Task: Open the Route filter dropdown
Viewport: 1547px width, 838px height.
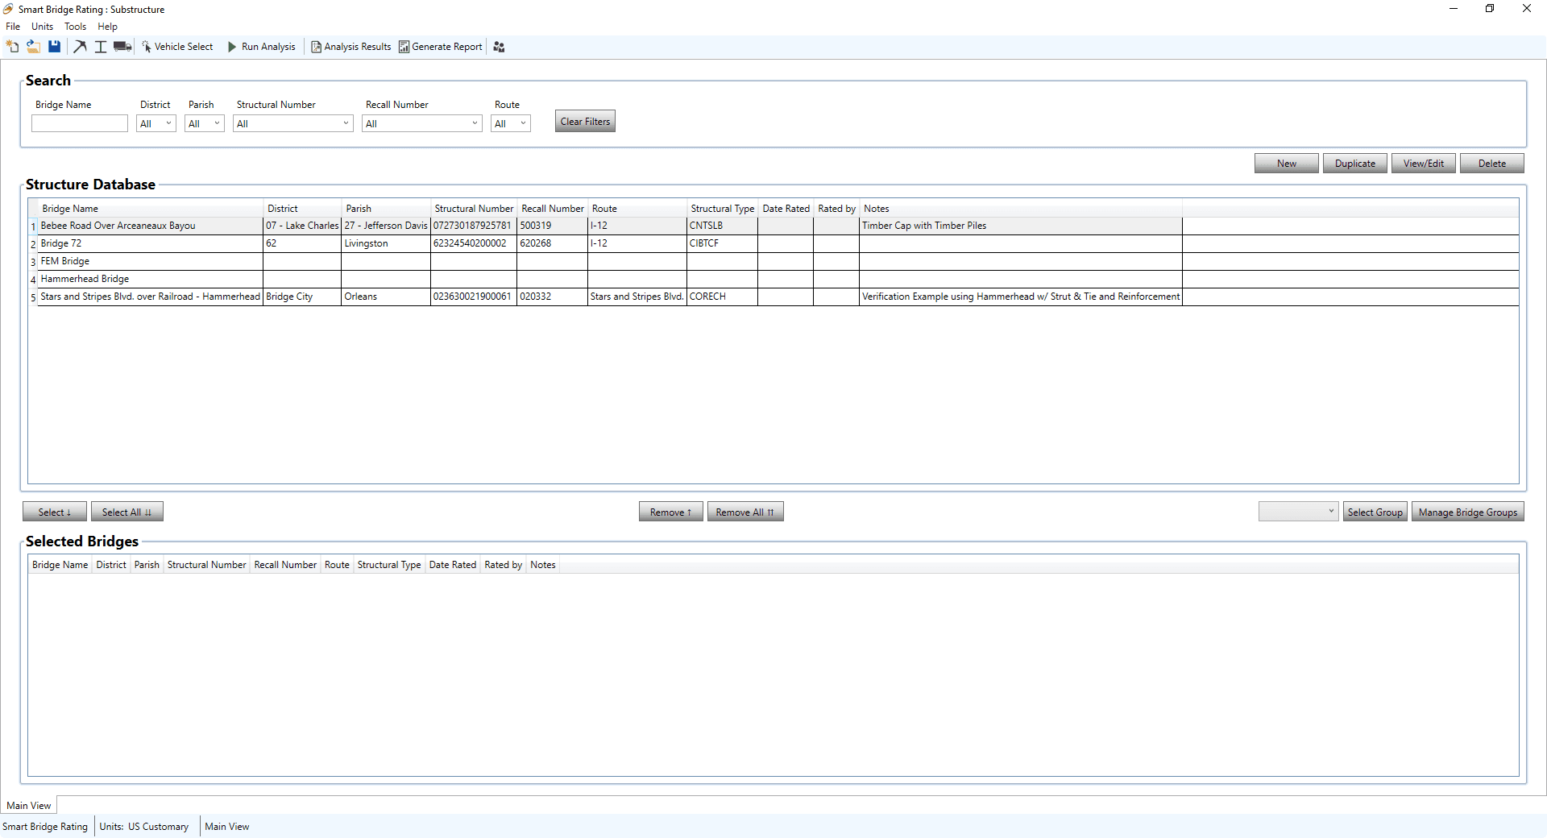Action: click(x=511, y=123)
